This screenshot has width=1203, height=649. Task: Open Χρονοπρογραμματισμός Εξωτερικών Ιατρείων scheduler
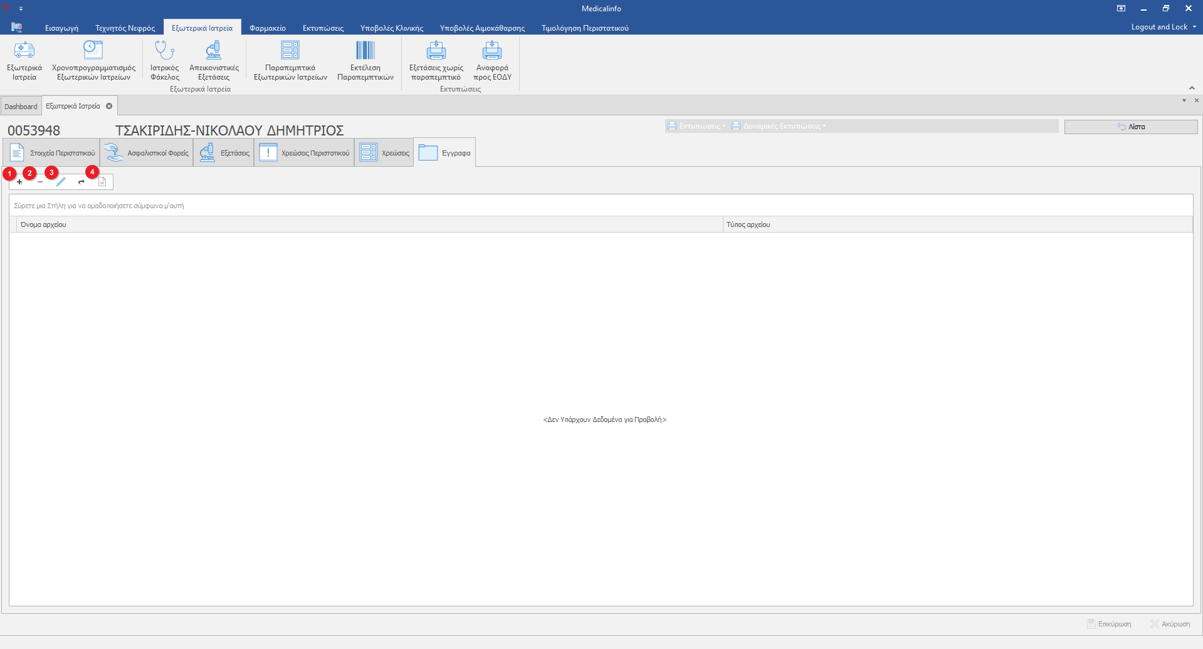93,60
